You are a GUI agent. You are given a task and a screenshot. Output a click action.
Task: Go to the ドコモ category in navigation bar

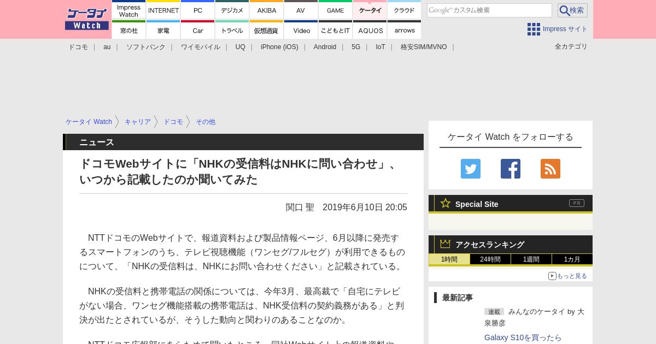pyautogui.click(x=78, y=47)
